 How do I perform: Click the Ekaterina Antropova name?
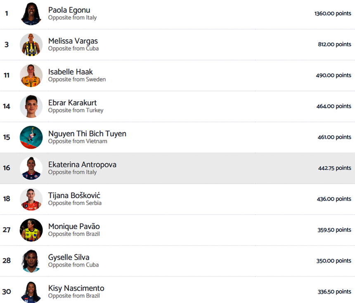pyautogui.click(x=82, y=165)
